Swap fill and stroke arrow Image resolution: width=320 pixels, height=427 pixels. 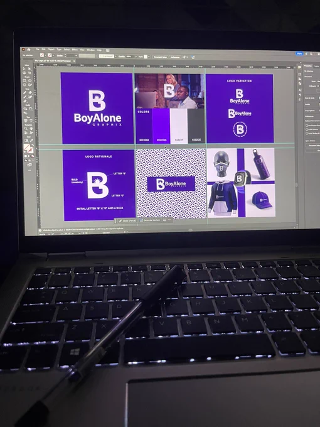click(x=33, y=145)
